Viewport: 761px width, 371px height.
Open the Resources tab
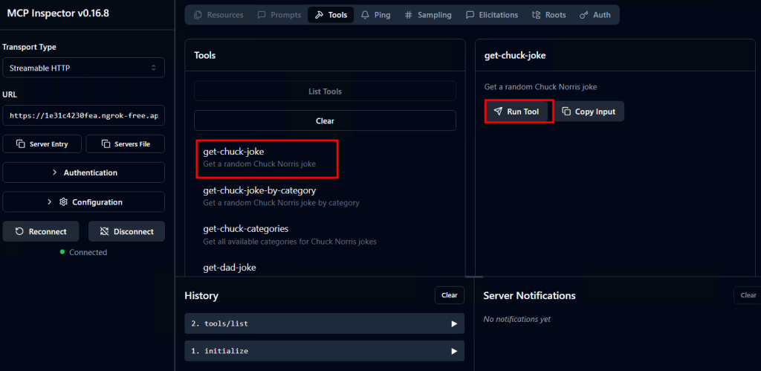click(218, 15)
